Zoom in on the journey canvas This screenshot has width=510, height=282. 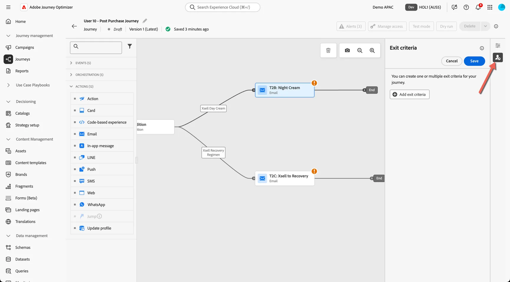coord(372,50)
